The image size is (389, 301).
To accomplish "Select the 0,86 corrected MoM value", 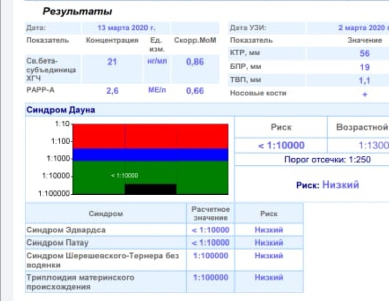I will 194,62.
